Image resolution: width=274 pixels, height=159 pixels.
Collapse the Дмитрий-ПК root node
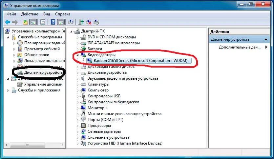[71, 31]
